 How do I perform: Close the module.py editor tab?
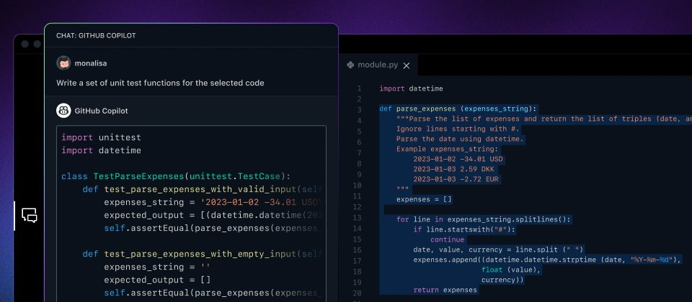406,65
